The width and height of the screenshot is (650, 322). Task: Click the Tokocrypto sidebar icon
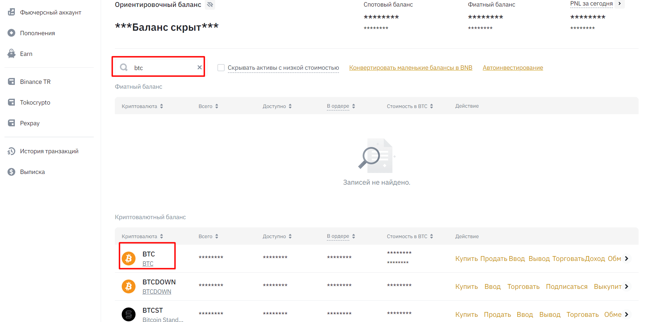pyautogui.click(x=11, y=102)
